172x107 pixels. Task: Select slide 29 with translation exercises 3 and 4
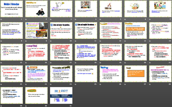[x=12, y=95]
